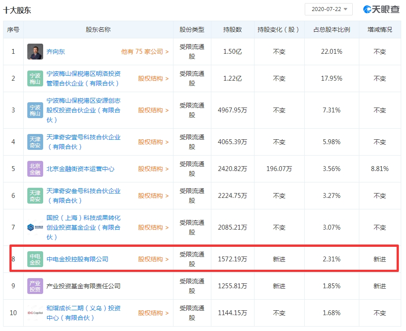Image resolution: width=406 pixels, height=331 pixels.
Task: Click the 占总股本比例 column header
Action: click(x=332, y=30)
